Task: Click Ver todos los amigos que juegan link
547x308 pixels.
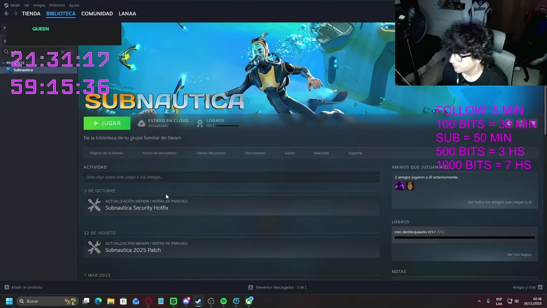Action: coord(500,202)
